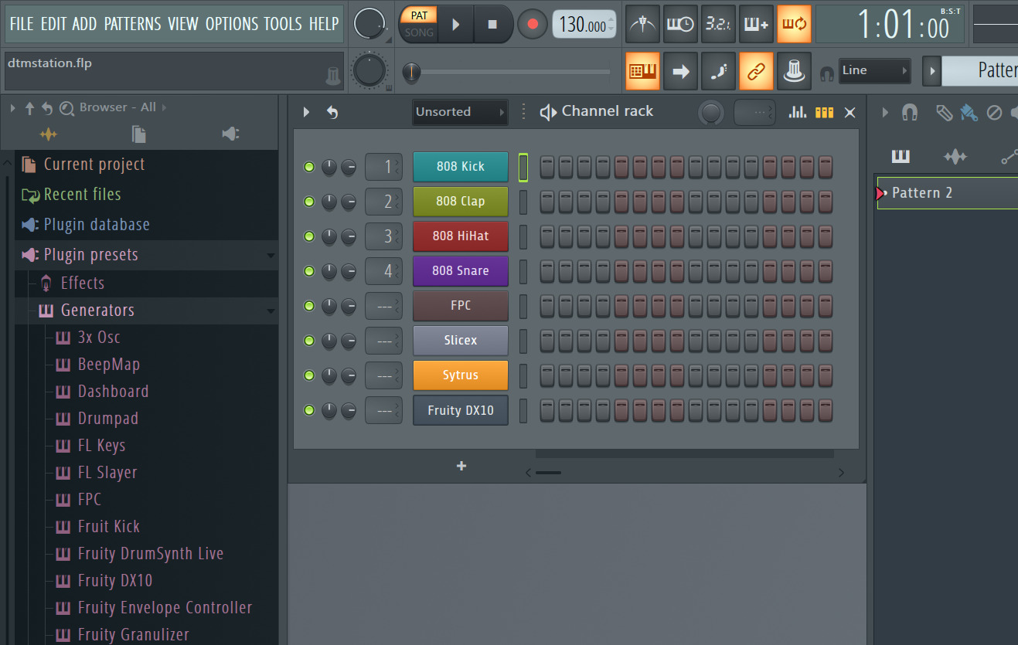Click the Sytrus channel button
Viewport: 1018px width, 645px height.
click(x=461, y=375)
